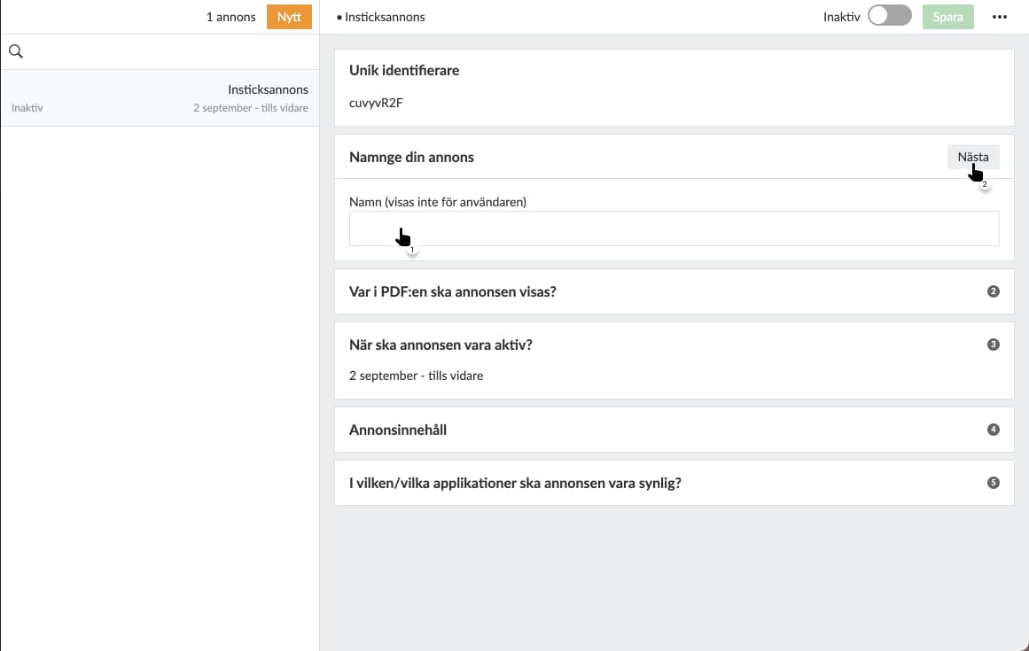Click the search magnifier icon
Image resolution: width=1029 pixels, height=651 pixels.
(15, 52)
